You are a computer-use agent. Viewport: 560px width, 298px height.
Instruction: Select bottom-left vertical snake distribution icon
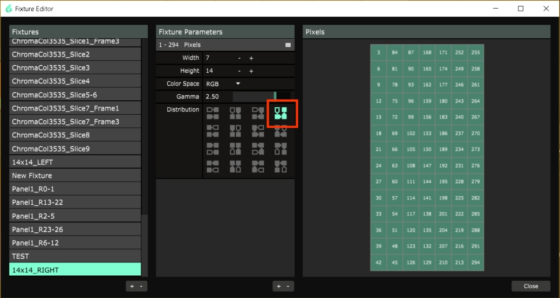click(x=281, y=149)
